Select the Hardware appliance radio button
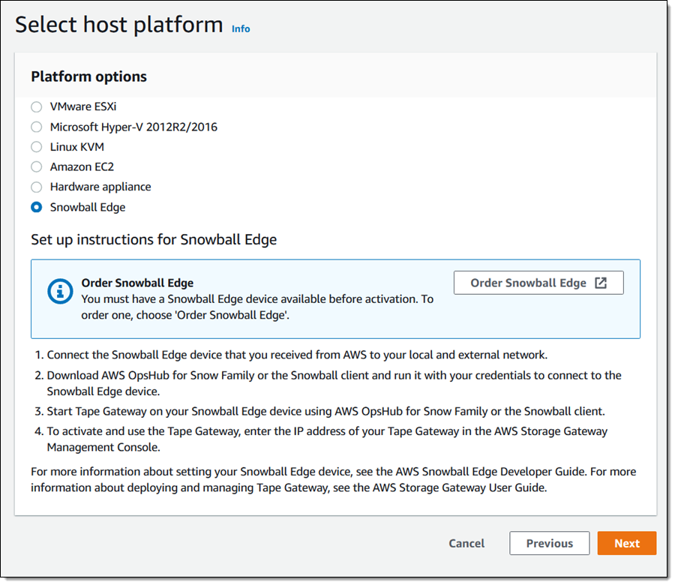This screenshot has height=585, width=675. click(x=37, y=187)
